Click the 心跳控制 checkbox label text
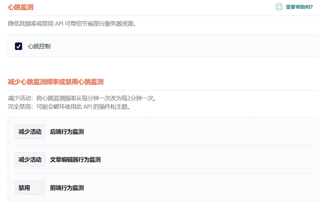The image size is (325, 207). tap(39, 46)
